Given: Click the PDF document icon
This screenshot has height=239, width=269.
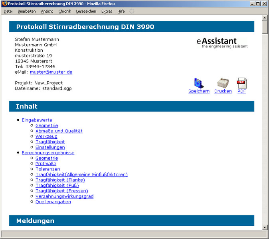Looking at the screenshot, I should point(242,83).
